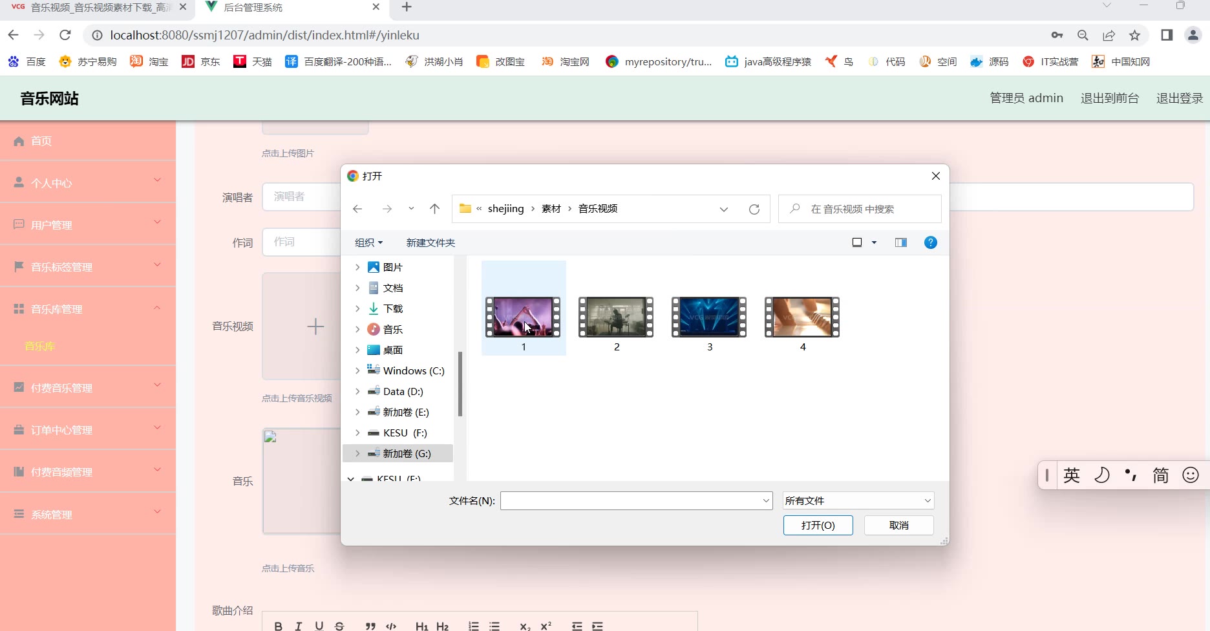Select video thumbnail named 3
Screen dimensions: 1210x631
(709, 318)
